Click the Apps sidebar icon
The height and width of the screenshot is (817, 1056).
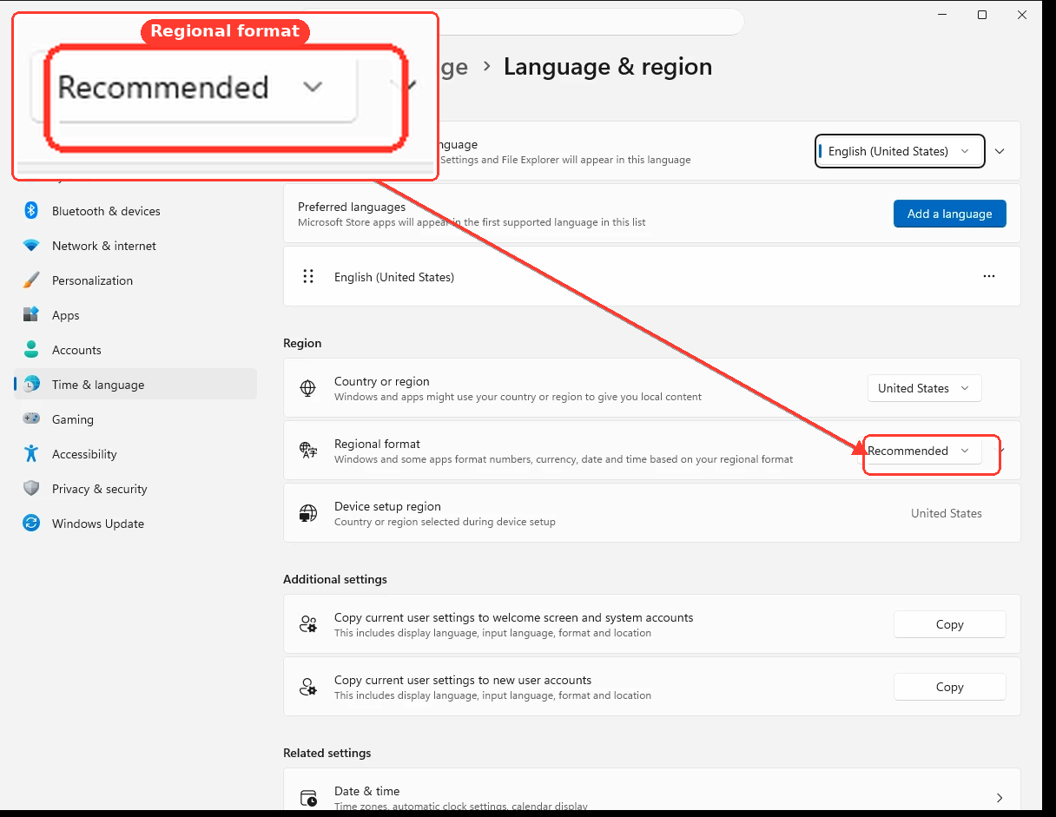pos(31,315)
